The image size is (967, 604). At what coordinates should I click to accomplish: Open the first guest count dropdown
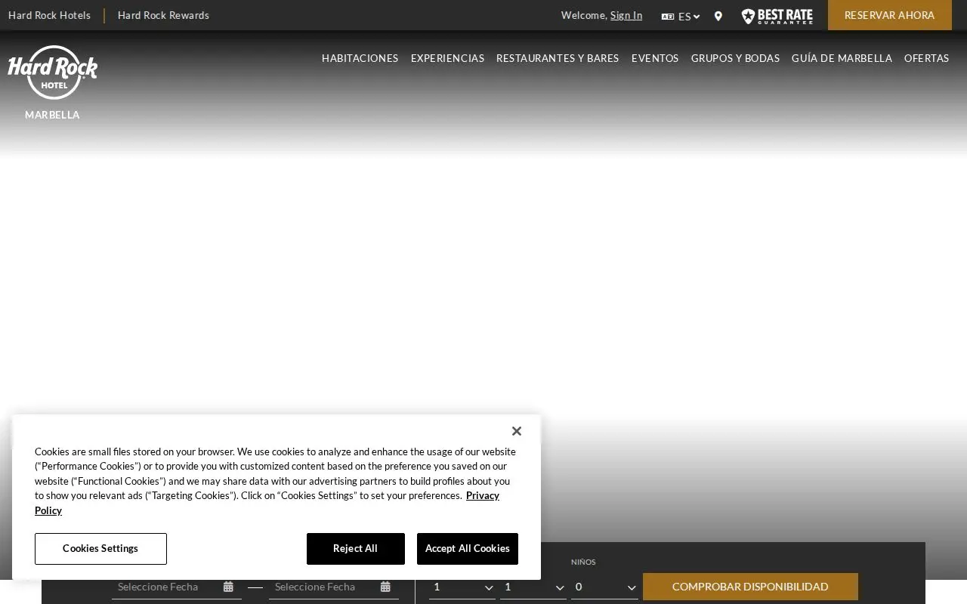click(462, 587)
